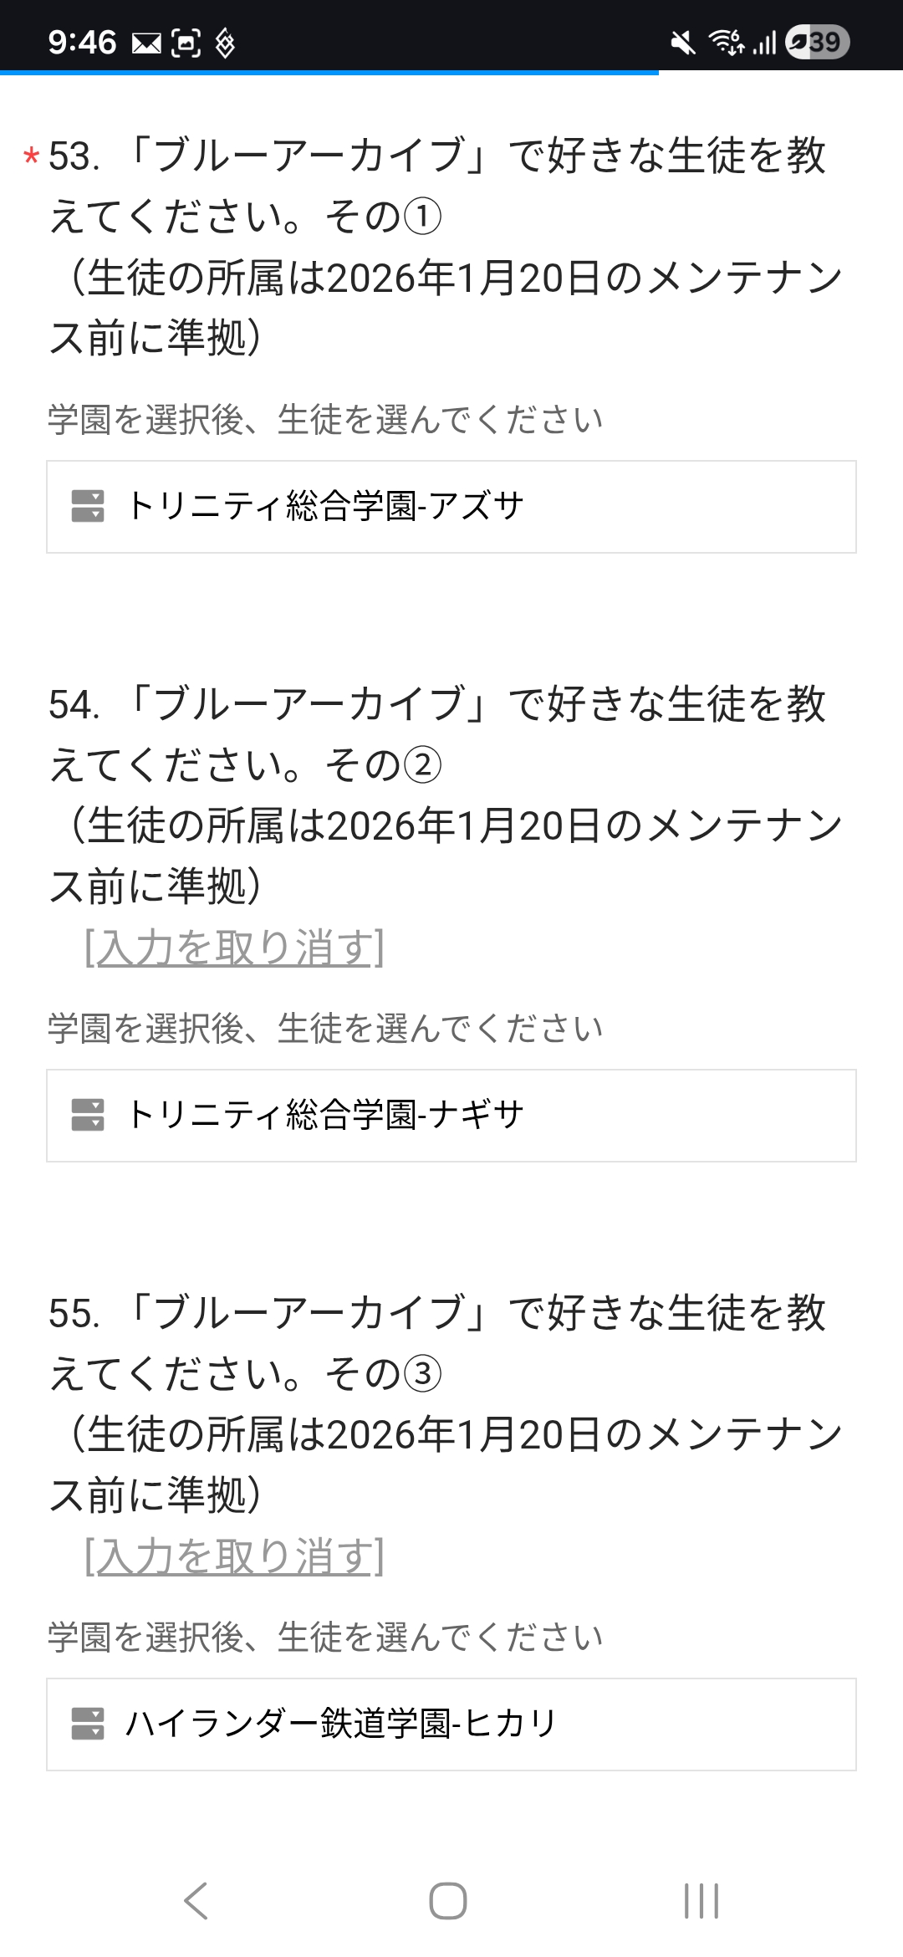
Task: Open the question 55 student dropdown showing ヒカリ
Action: pos(451,1725)
